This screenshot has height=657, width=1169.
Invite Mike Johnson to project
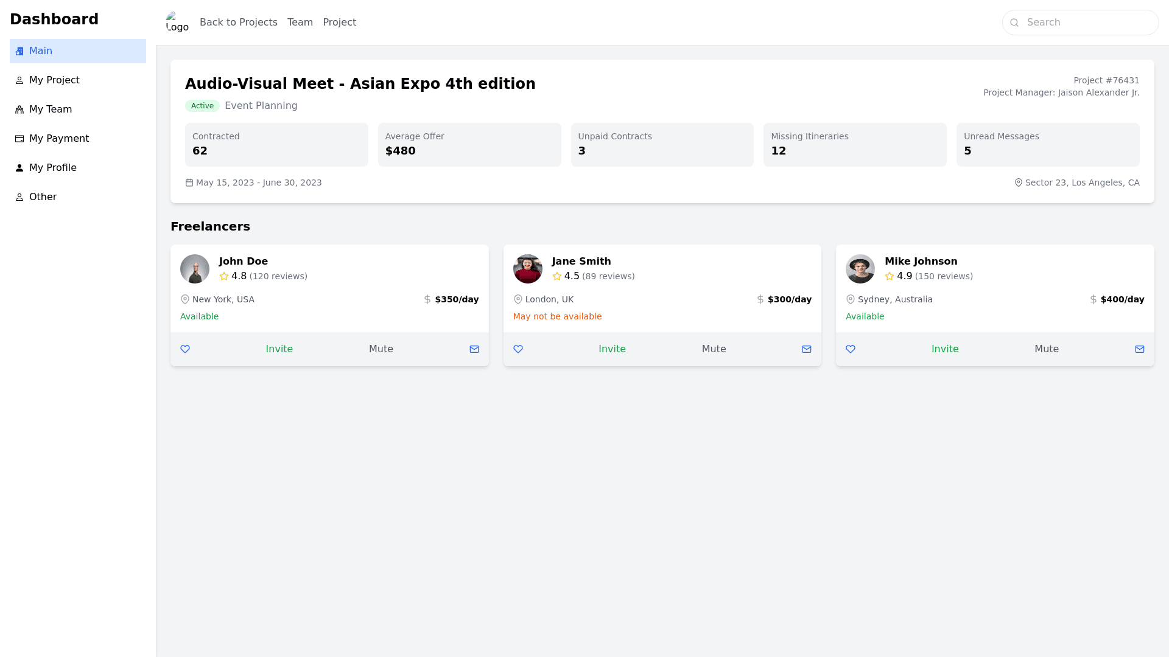(945, 349)
